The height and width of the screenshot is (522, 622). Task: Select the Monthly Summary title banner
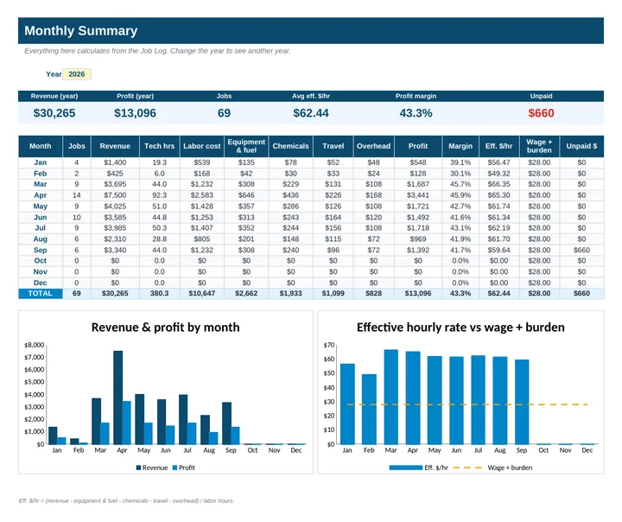click(311, 30)
